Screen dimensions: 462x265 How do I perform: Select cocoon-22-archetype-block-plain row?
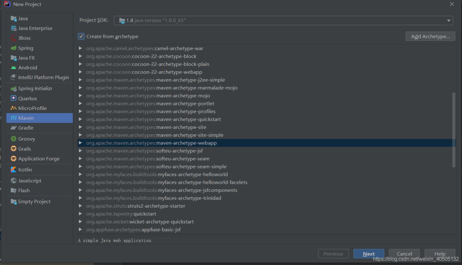266,64
